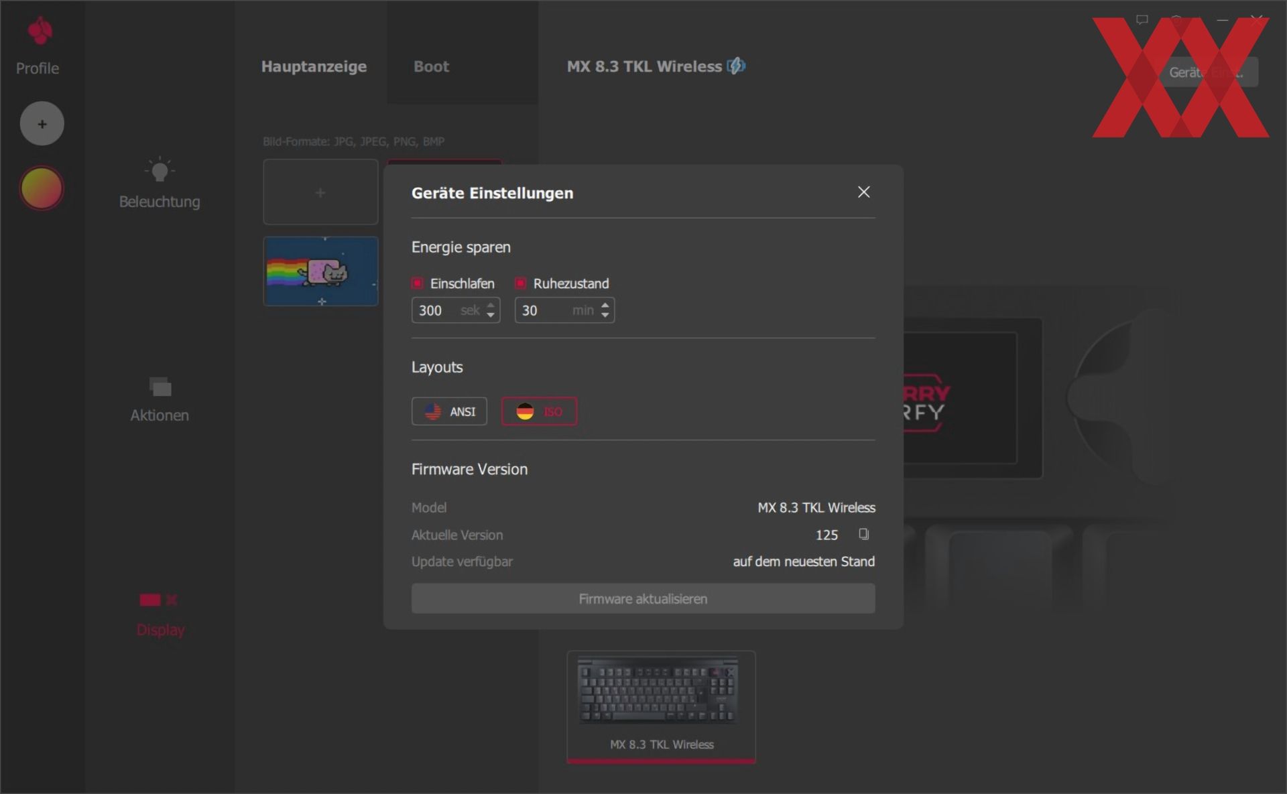The width and height of the screenshot is (1287, 794).
Task: Select the gradient-colored profile circle
Action: 42,188
